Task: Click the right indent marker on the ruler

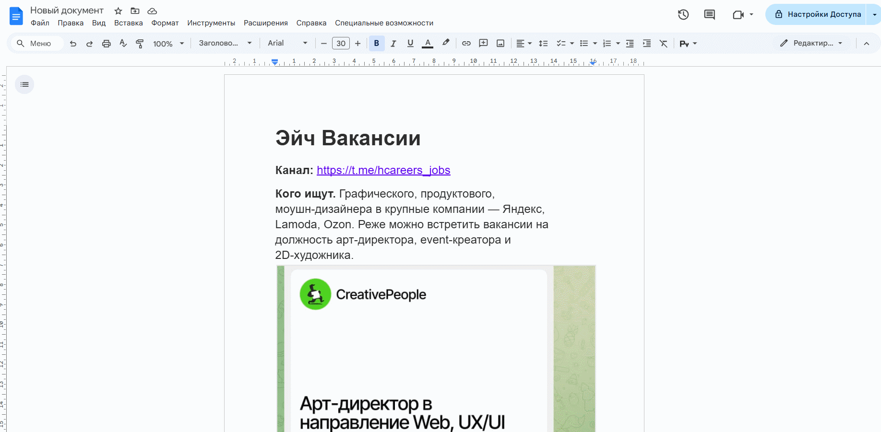Action: pyautogui.click(x=593, y=62)
